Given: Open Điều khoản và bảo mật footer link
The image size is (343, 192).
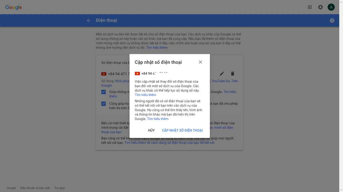Looking at the screenshot, I should [36, 188].
